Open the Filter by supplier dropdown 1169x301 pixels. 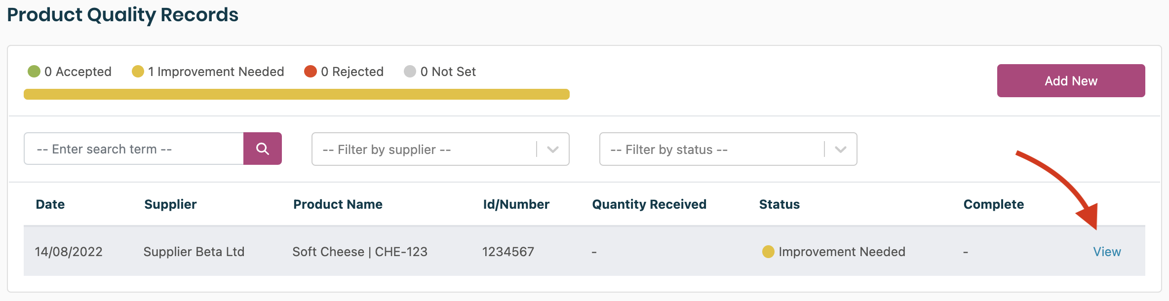click(425, 149)
